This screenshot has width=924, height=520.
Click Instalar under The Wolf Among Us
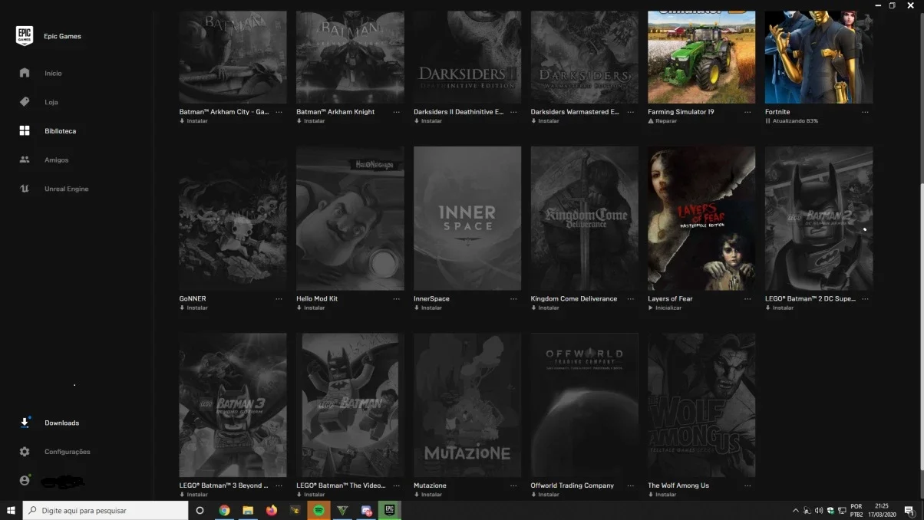click(665, 495)
